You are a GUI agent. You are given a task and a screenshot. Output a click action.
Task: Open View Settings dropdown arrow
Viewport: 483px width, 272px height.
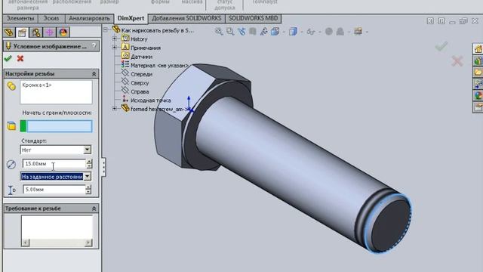tap(366, 32)
